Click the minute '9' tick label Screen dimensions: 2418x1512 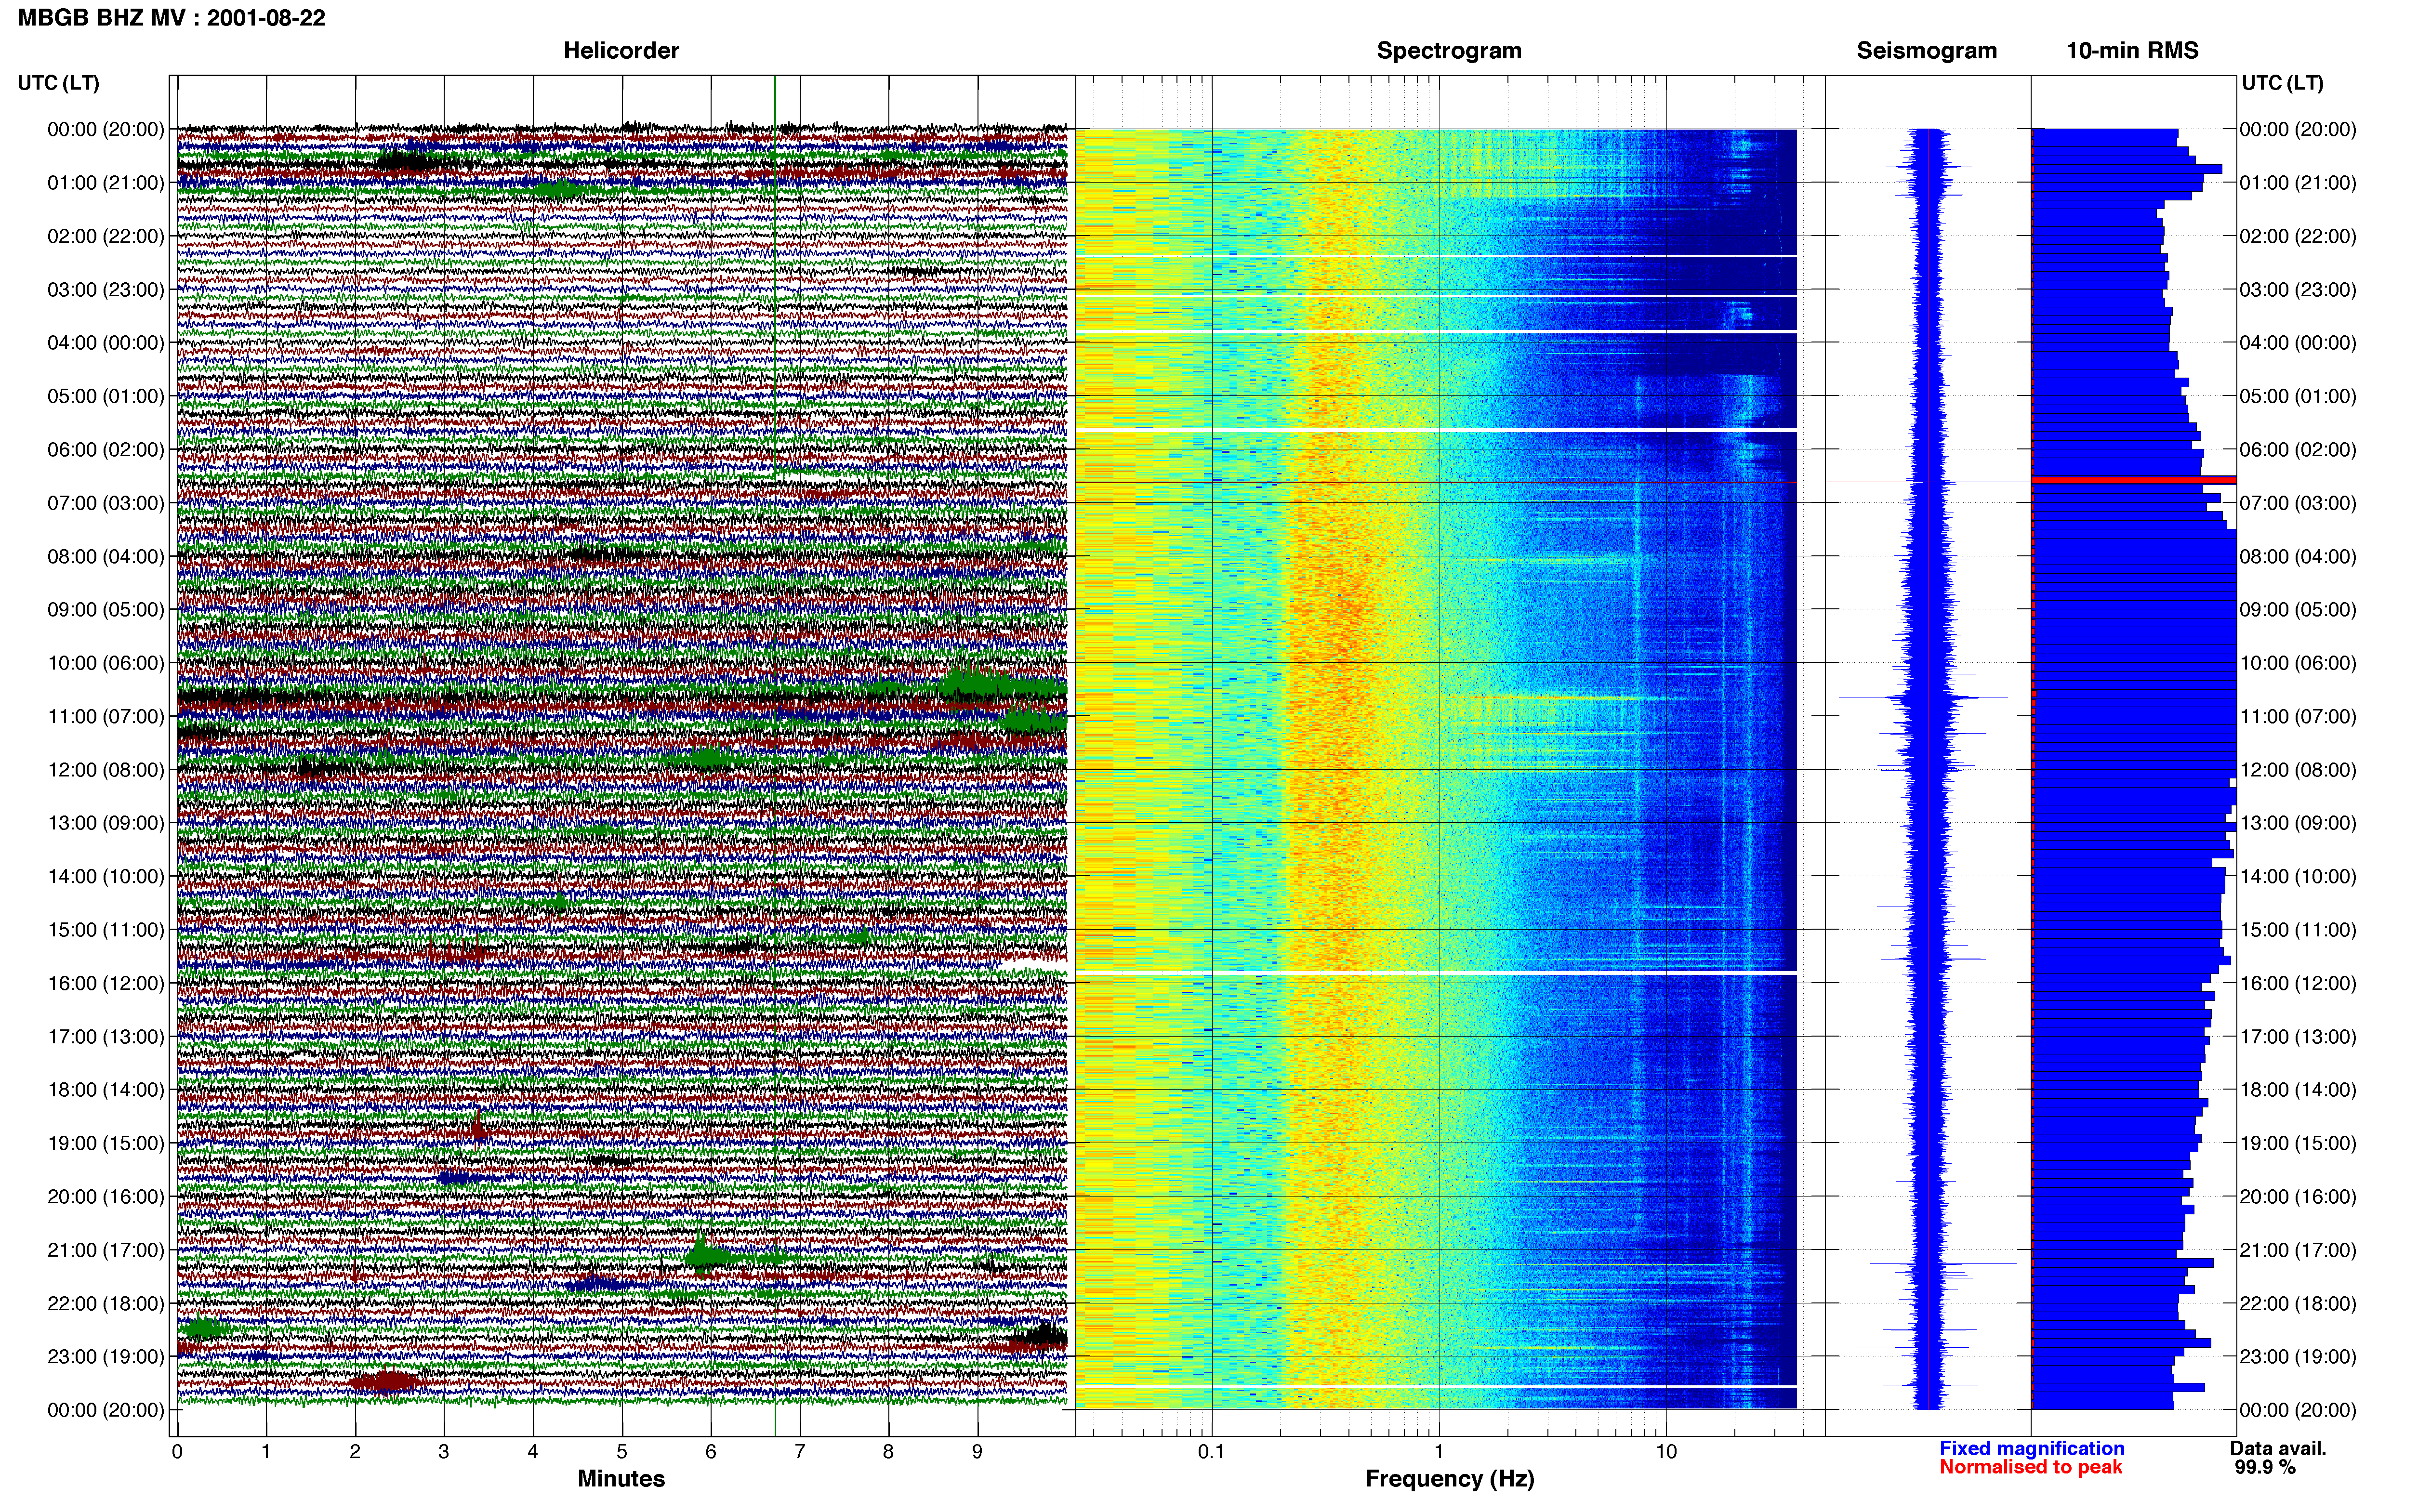click(977, 1452)
